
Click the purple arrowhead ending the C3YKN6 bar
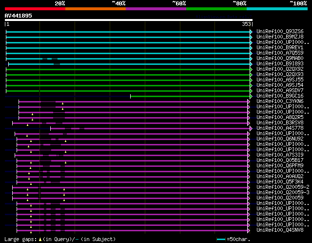tap(249, 102)
